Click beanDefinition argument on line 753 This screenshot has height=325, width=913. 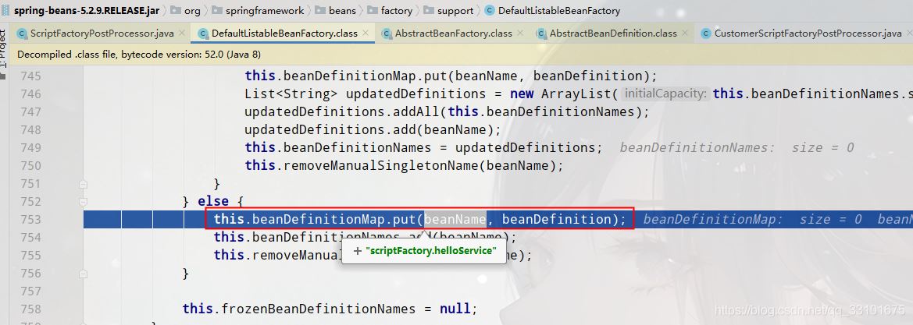(x=556, y=219)
